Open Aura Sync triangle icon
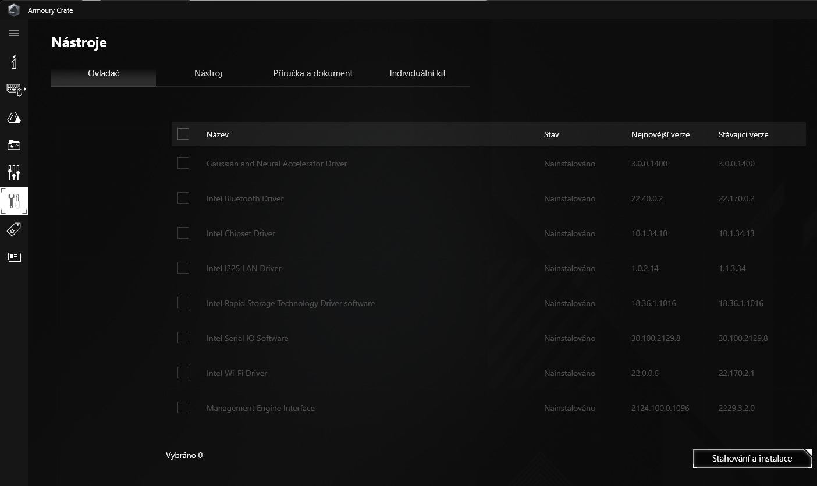The image size is (817, 486). click(14, 118)
